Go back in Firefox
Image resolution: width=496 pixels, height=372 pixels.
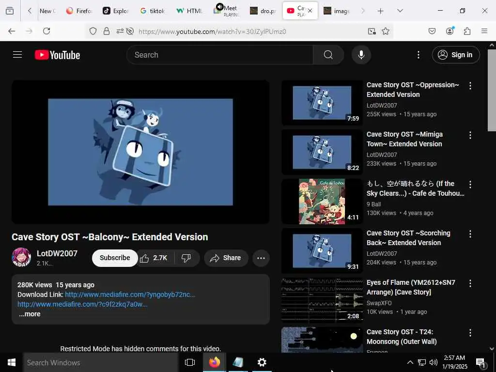tap(12, 31)
